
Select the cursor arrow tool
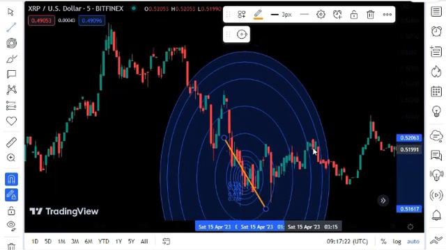coord(11,12)
